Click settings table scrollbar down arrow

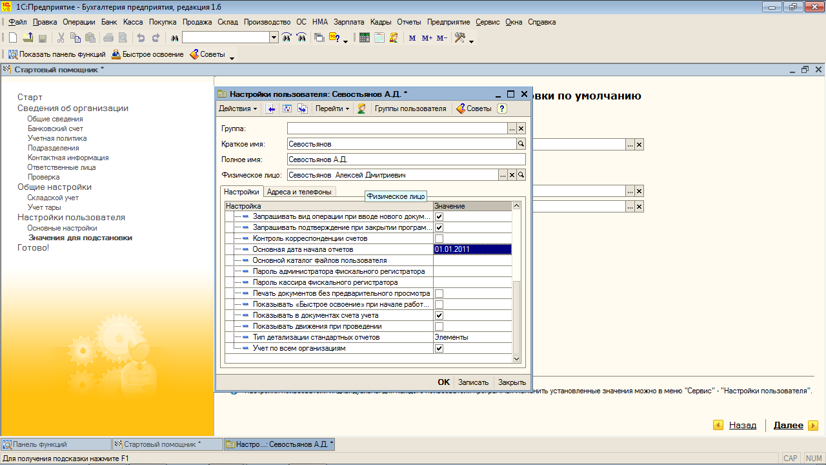(516, 358)
